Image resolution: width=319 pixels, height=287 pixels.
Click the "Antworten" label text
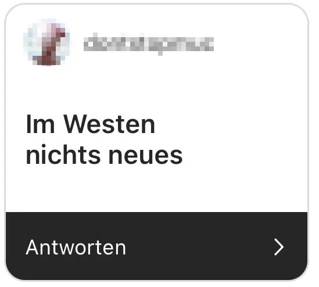coord(76,247)
